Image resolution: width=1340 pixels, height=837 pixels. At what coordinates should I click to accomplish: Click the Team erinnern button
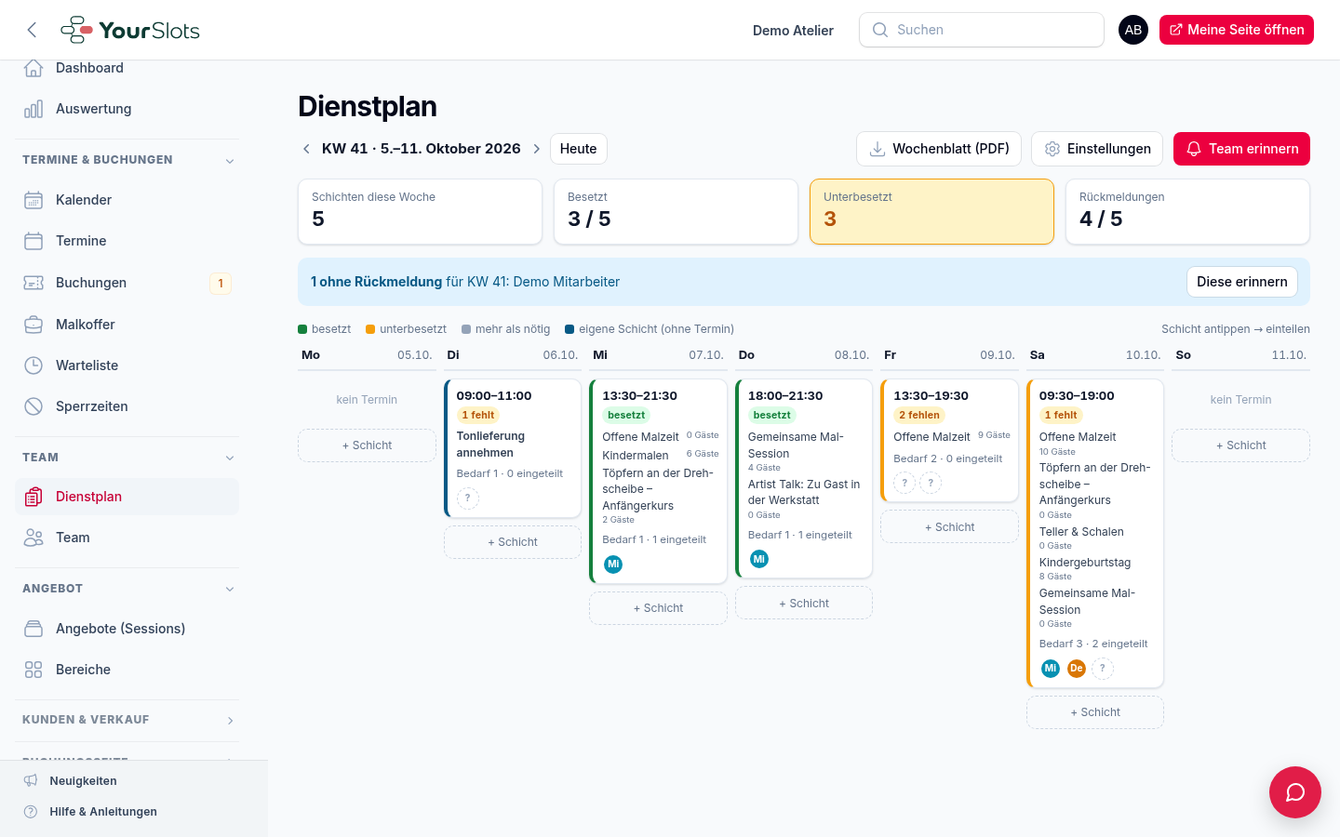pyautogui.click(x=1241, y=149)
